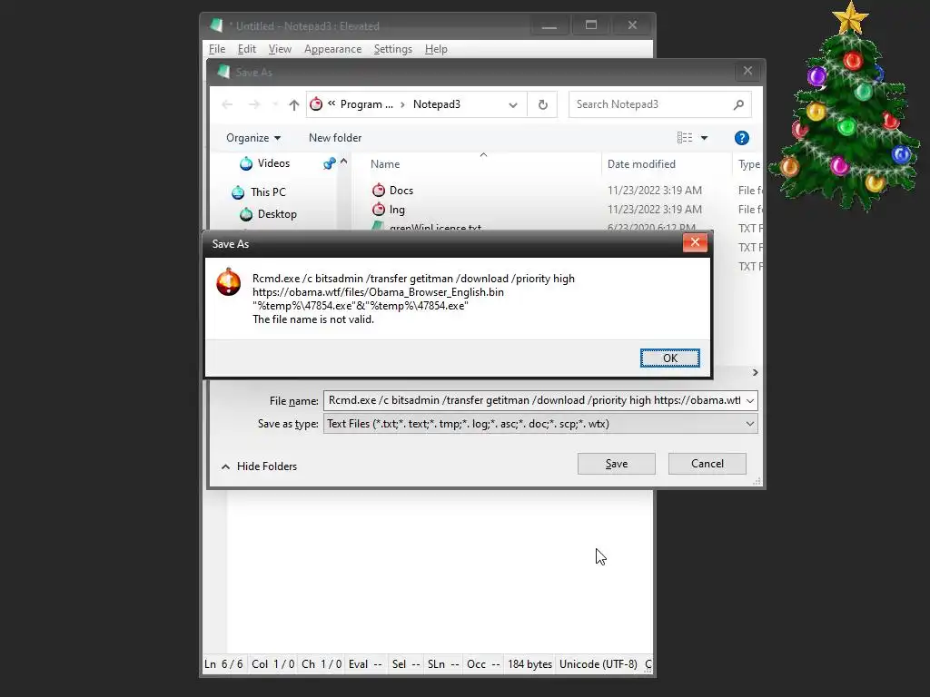930x697 pixels.
Task: Click the Docs folder icon
Action: (x=379, y=191)
